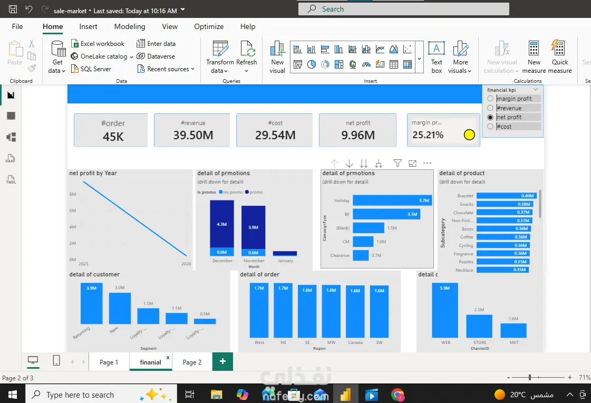Screen dimensions: 591x403
Task: Select #revenue radio option
Action: tap(490, 108)
